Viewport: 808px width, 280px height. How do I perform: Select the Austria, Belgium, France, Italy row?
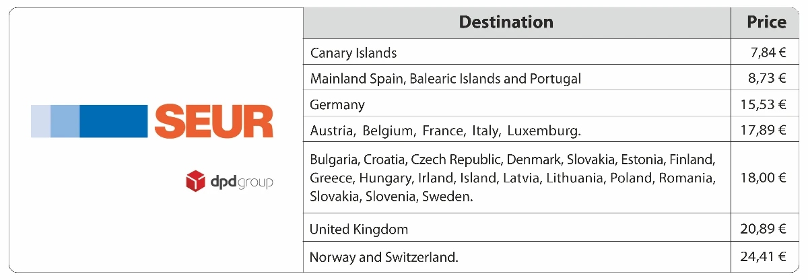coord(517,129)
